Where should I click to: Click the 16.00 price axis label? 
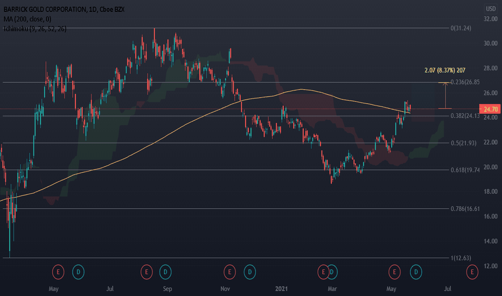(491, 216)
